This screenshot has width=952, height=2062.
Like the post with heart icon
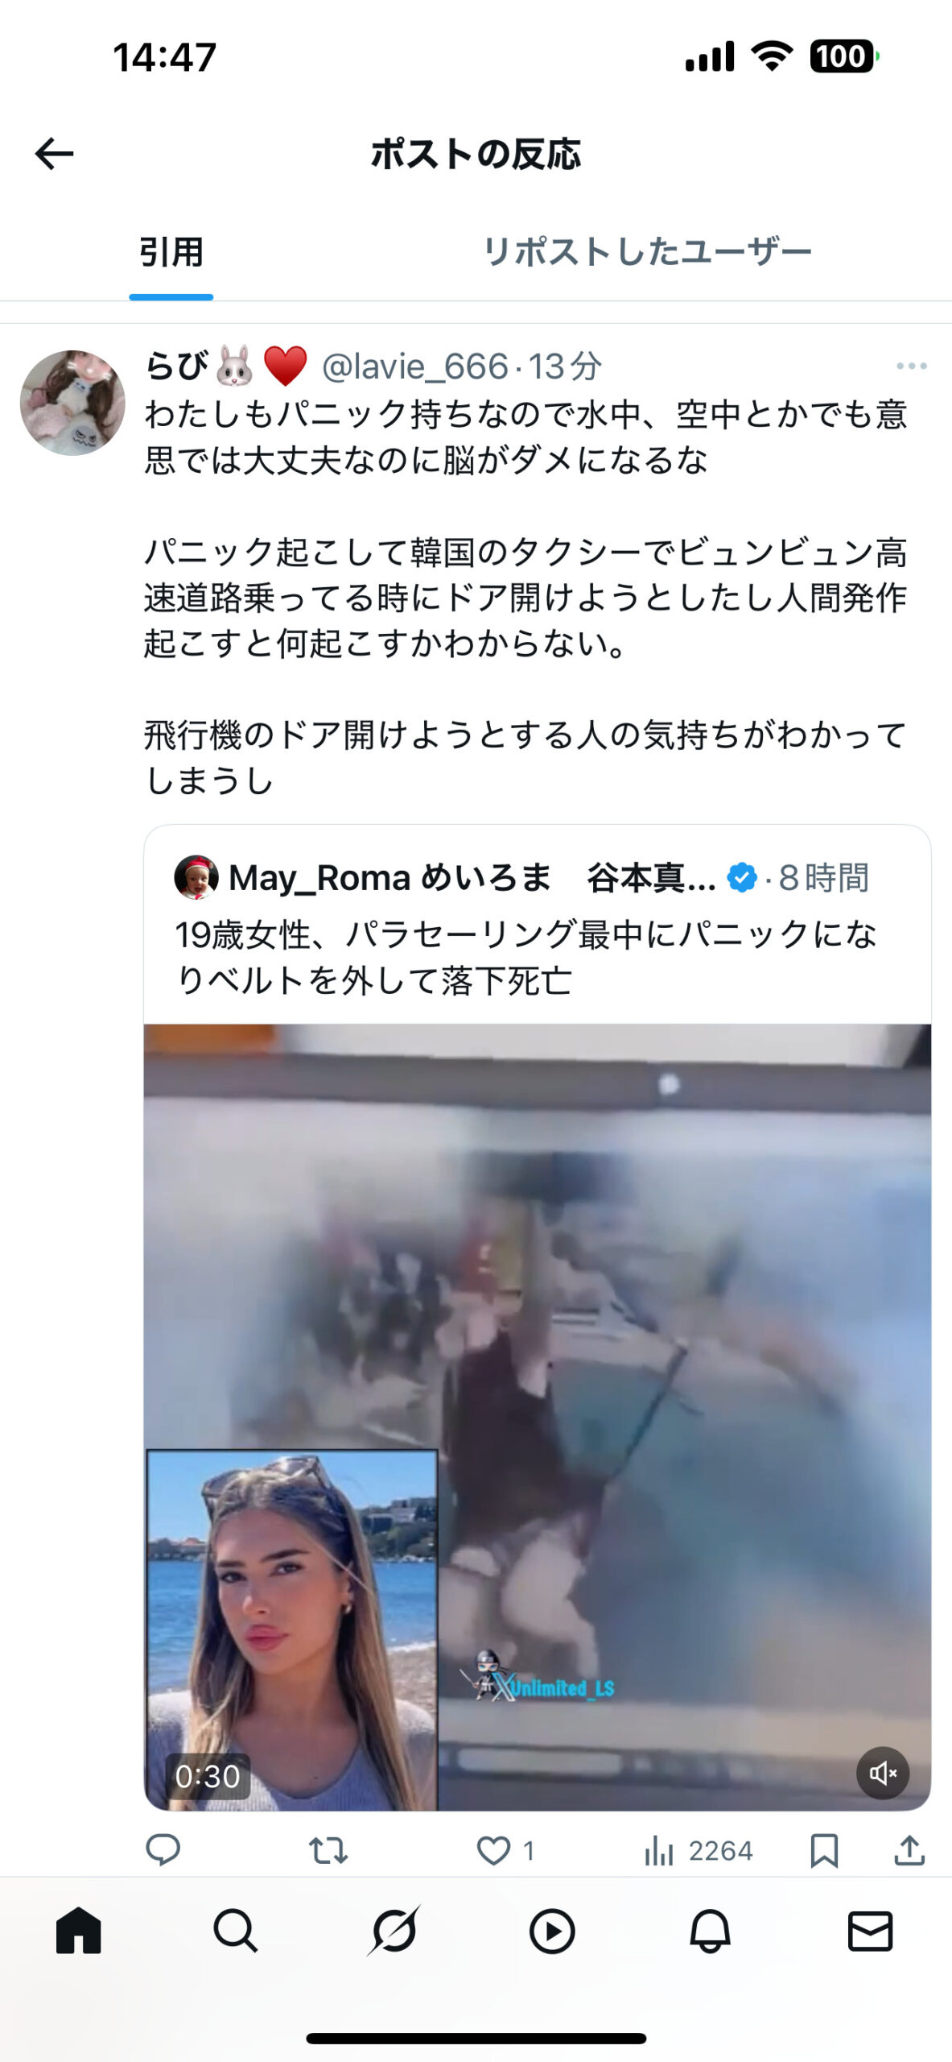click(x=493, y=1850)
